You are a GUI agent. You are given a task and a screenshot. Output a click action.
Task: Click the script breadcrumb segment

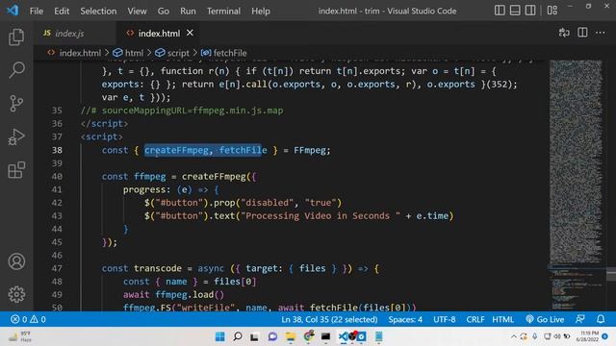click(x=172, y=53)
